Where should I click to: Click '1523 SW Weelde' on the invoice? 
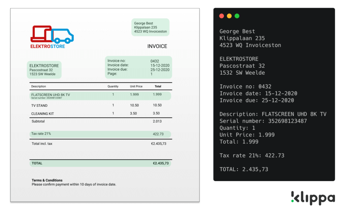click(x=42, y=74)
